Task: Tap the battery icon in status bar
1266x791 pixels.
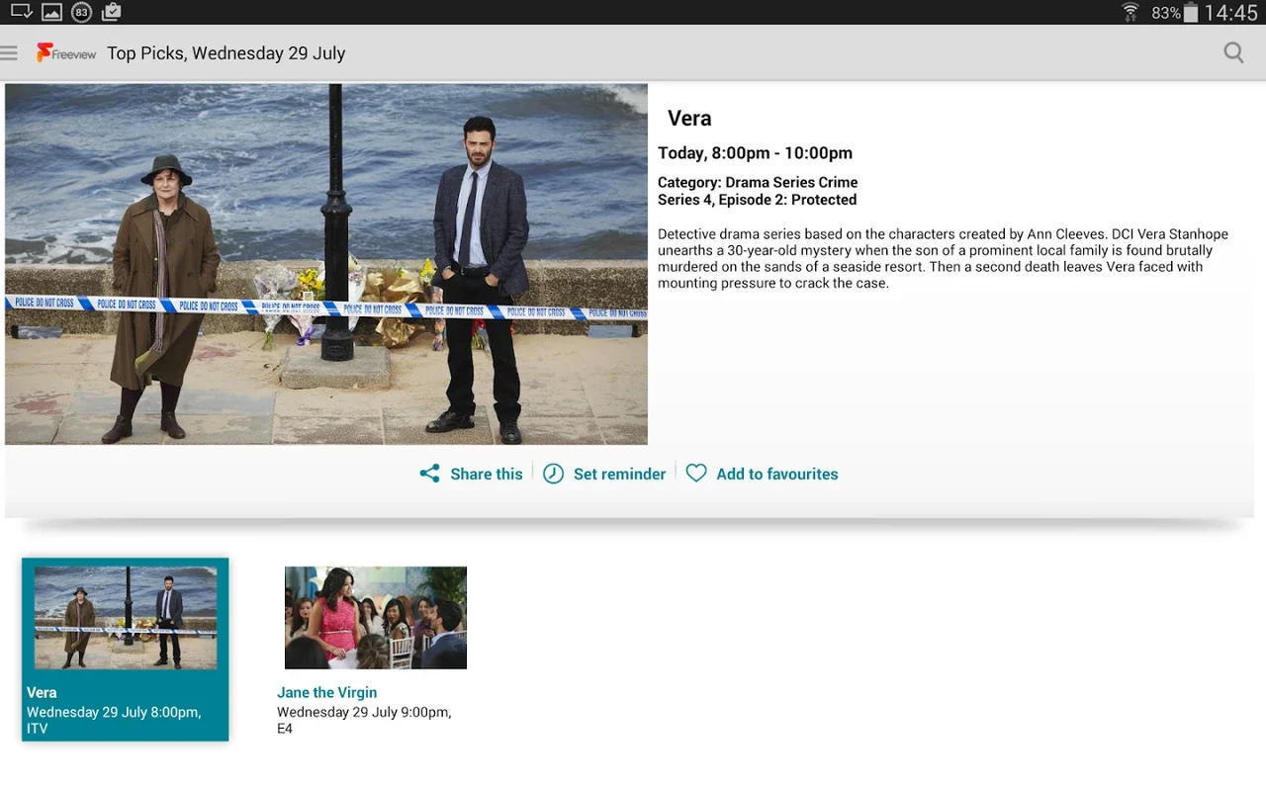Action: coord(1191,13)
